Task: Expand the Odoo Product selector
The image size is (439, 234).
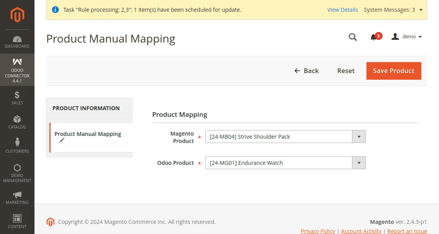Action: tap(359, 163)
